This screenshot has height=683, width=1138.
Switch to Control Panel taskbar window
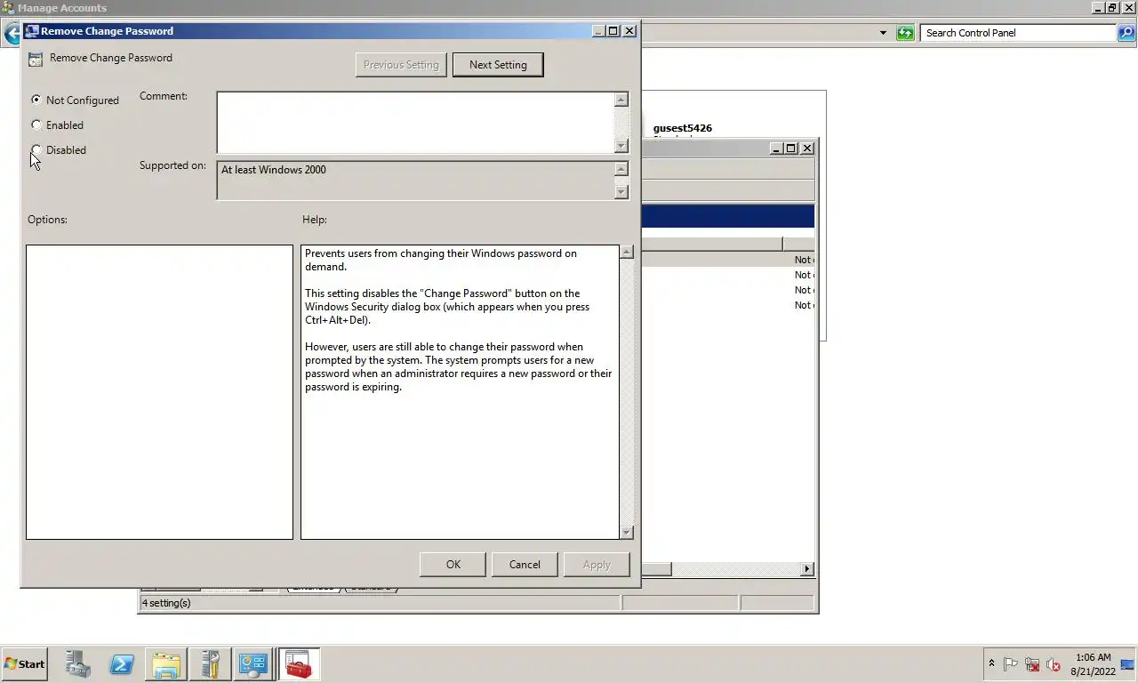pyautogui.click(x=253, y=664)
